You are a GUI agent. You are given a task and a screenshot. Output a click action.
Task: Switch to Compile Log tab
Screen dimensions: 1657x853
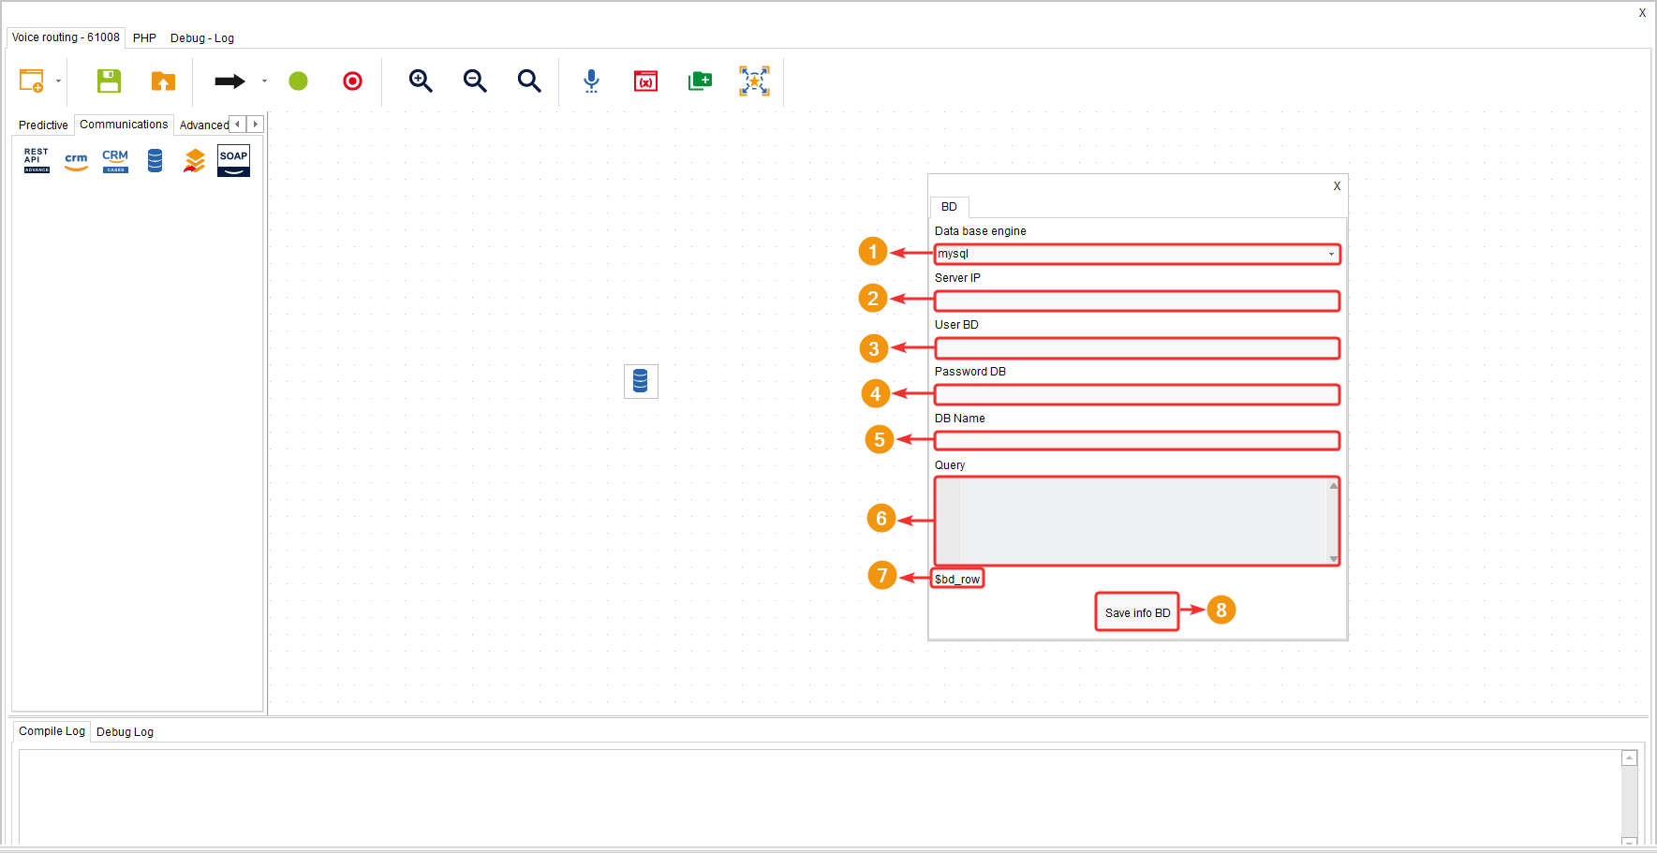coord(52,731)
